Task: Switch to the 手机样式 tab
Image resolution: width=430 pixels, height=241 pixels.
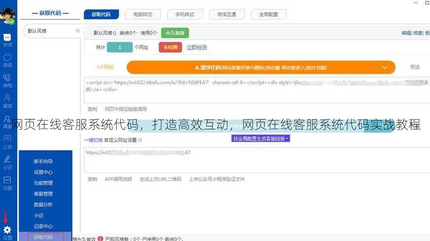Action: pos(185,14)
